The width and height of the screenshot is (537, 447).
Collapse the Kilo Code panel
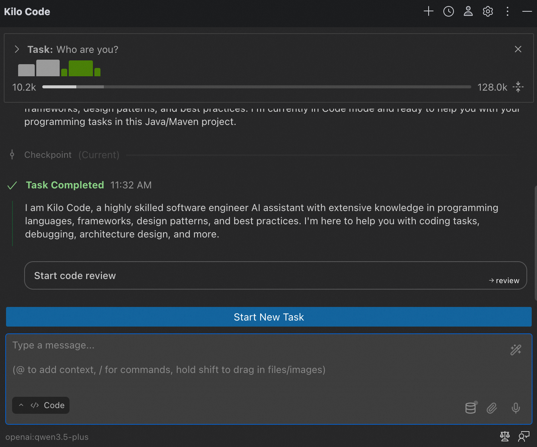(527, 11)
